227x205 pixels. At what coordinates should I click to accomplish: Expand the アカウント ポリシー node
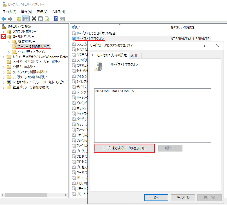4,32
